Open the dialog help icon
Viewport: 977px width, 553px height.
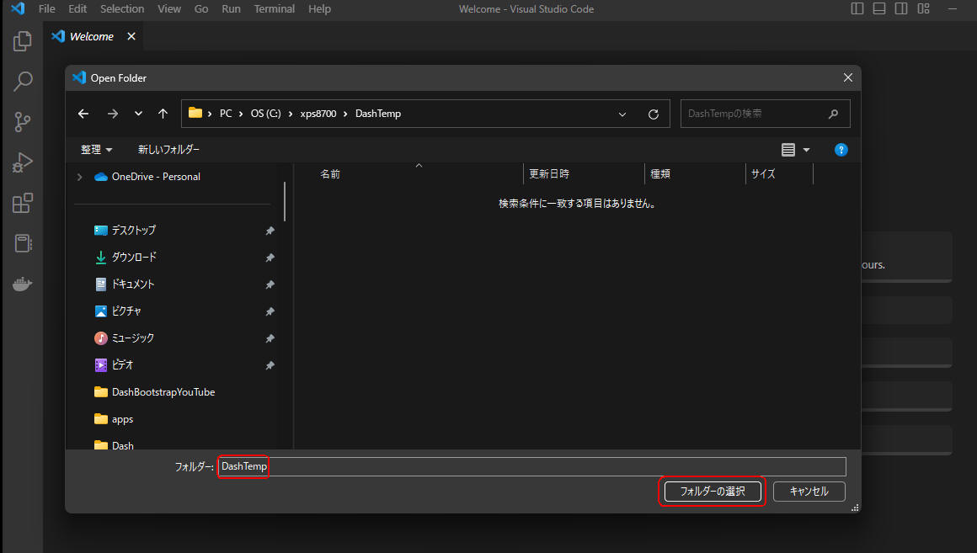[x=841, y=150]
